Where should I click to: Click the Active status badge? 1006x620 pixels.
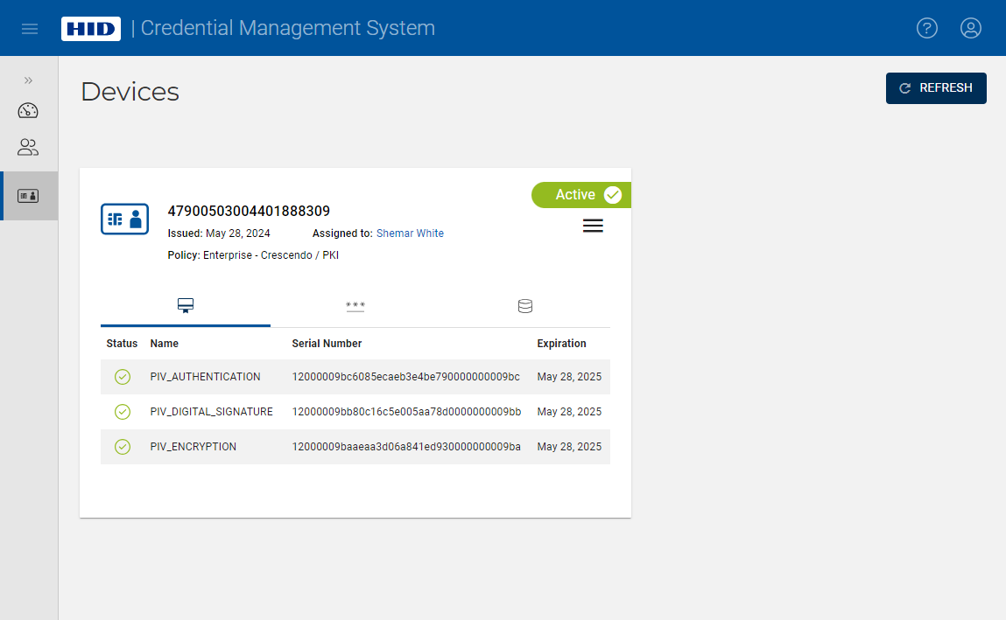coord(581,195)
